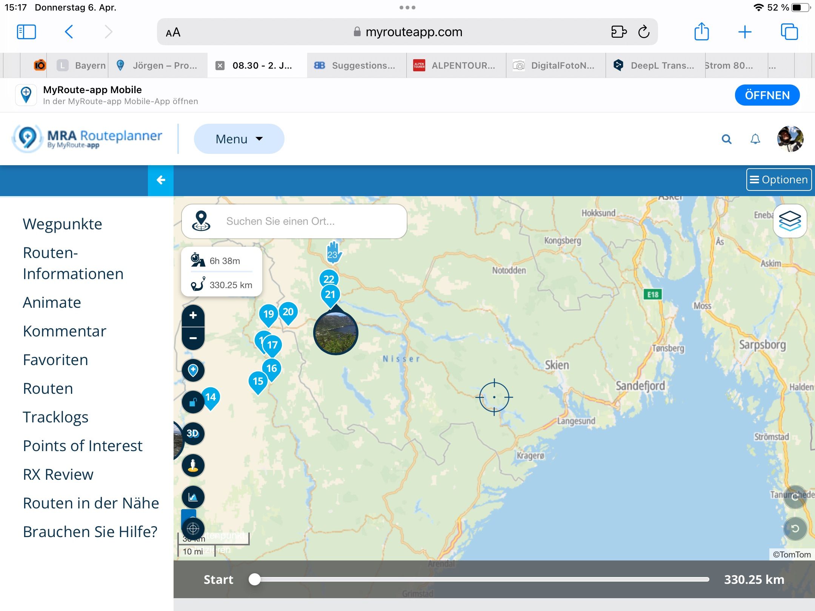Open Safari sidebar panel

coord(26,32)
